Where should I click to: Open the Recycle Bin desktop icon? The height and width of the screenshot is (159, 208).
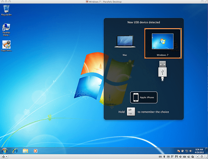(6, 10)
